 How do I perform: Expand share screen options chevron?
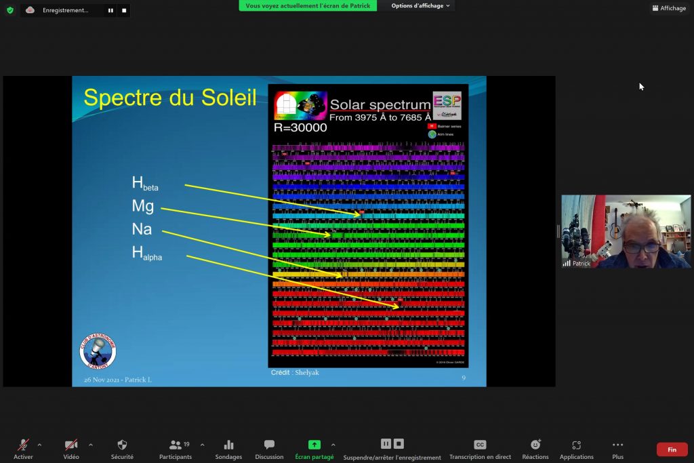pyautogui.click(x=333, y=445)
